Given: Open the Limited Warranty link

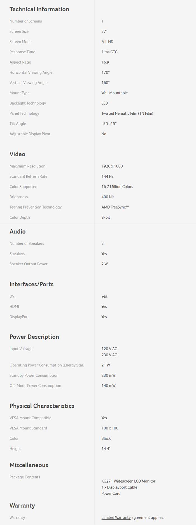Looking at the screenshot, I should 116,517.
